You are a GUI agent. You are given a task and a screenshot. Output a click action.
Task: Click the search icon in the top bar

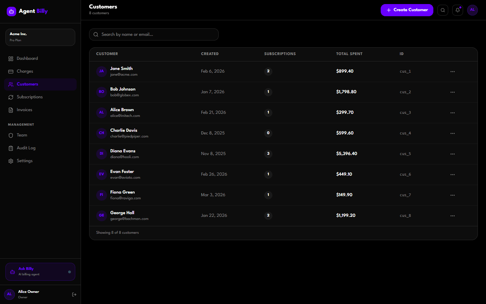coord(442,10)
